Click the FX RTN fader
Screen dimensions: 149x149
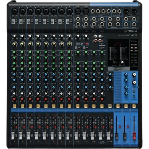108,136
